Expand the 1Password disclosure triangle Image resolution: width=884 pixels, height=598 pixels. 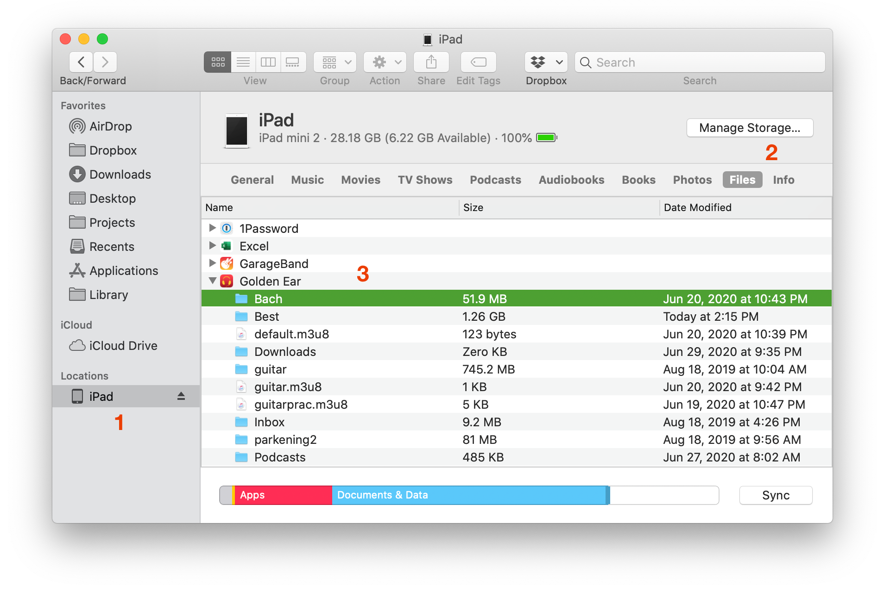tap(212, 228)
